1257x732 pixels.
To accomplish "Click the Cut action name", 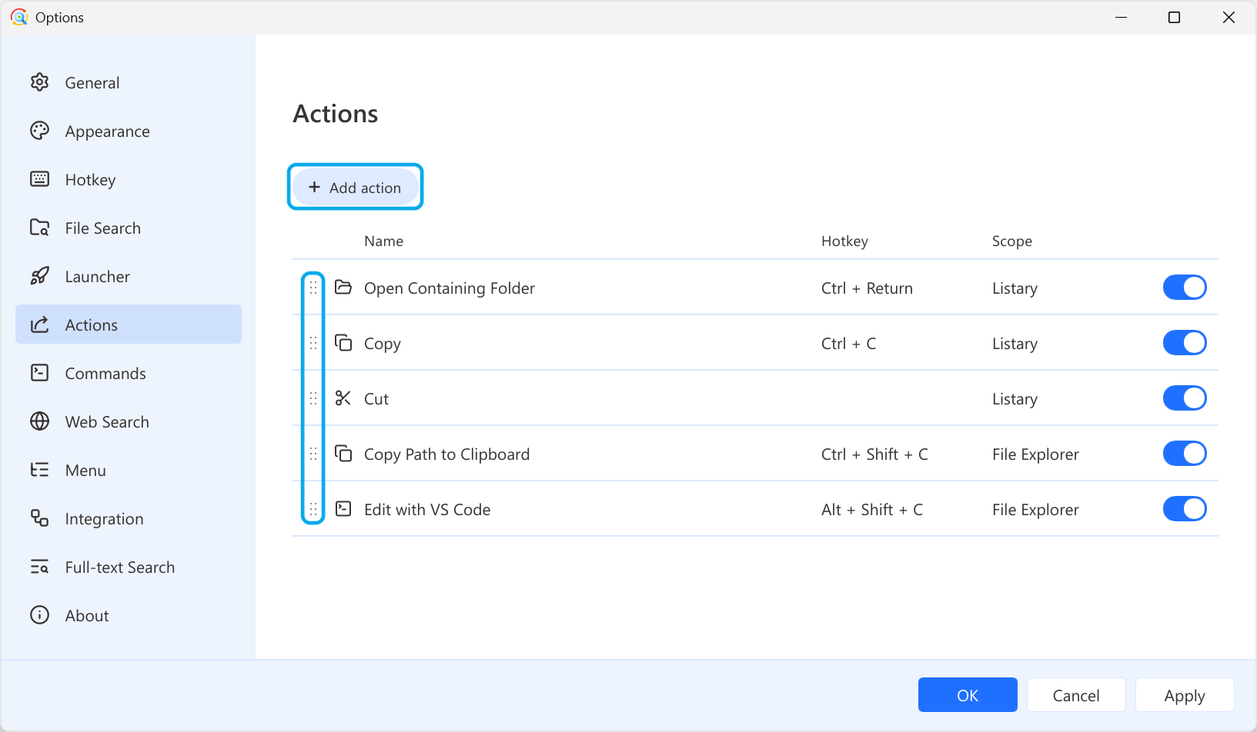I will [376, 399].
